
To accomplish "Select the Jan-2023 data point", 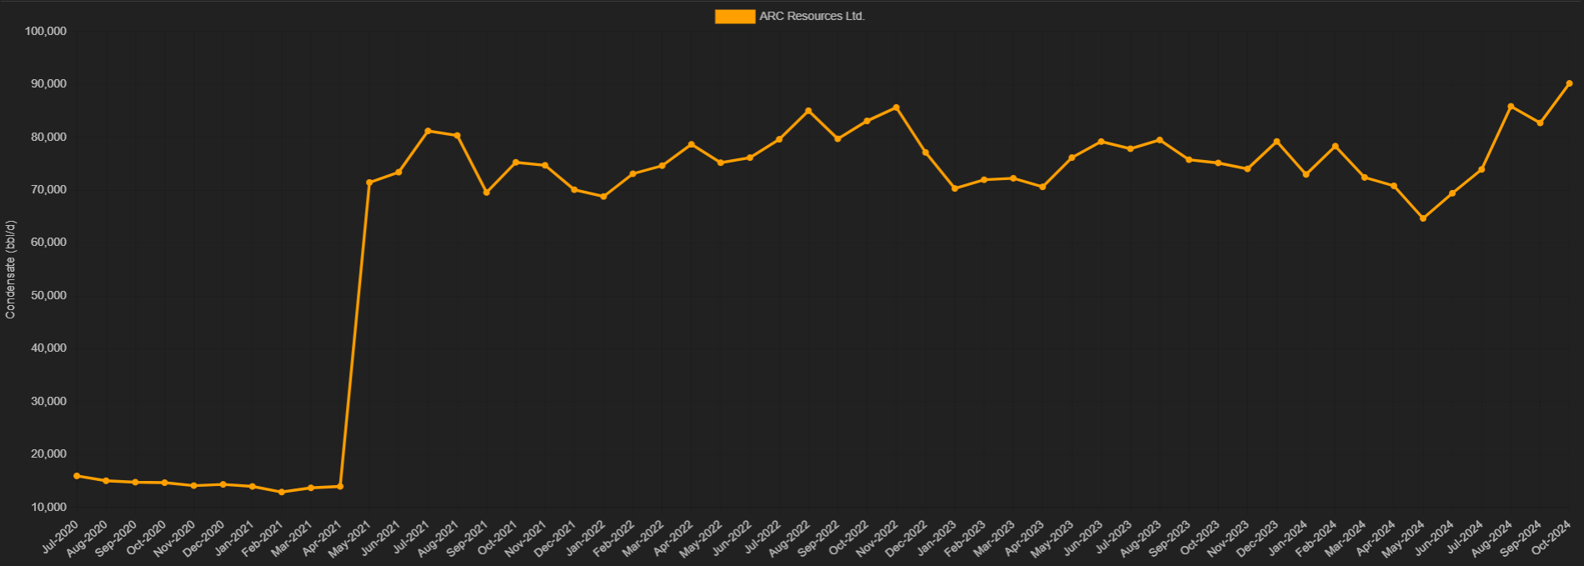I will 955,188.
